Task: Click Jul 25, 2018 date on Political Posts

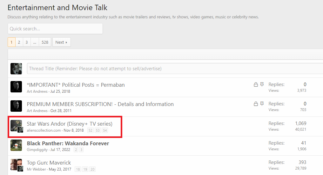Action: [60, 91]
